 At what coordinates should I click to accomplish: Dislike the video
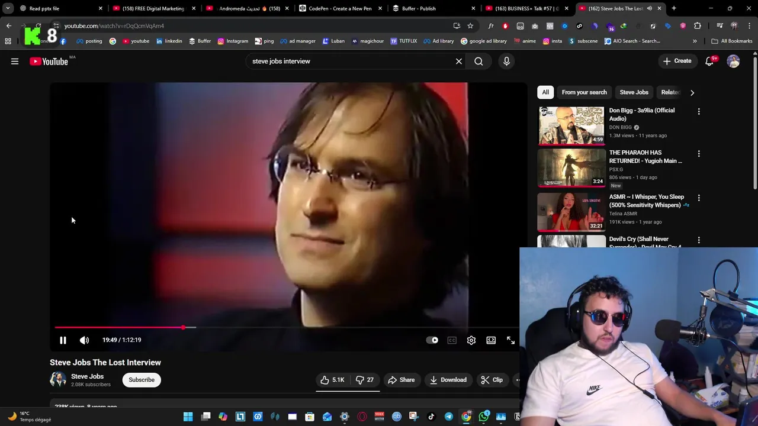[365, 380]
